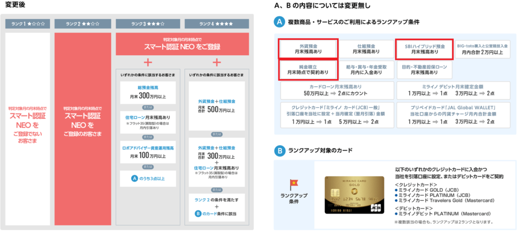Select the ランク1 header with one star
Image resolution: width=524 pixels, height=236 pixels.
click(x=28, y=24)
